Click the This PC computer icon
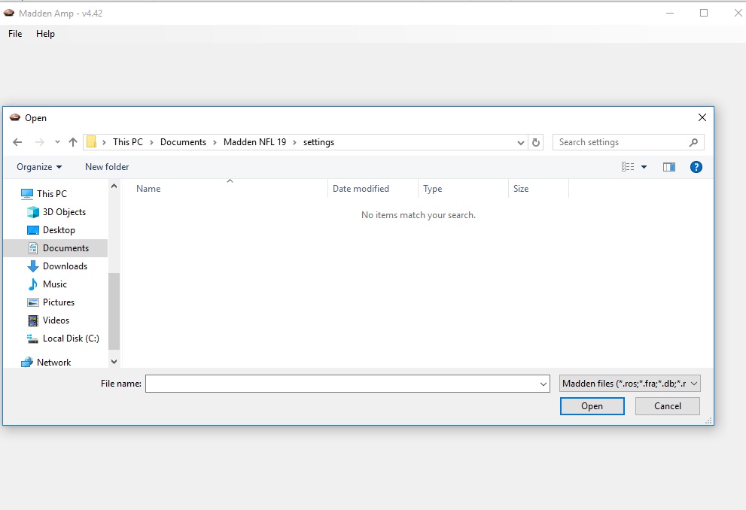 [x=27, y=194]
